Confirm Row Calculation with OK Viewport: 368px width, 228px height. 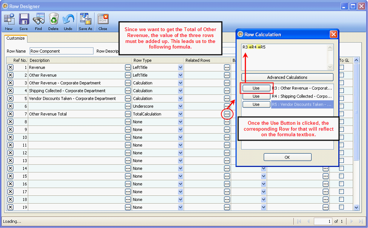(287, 157)
